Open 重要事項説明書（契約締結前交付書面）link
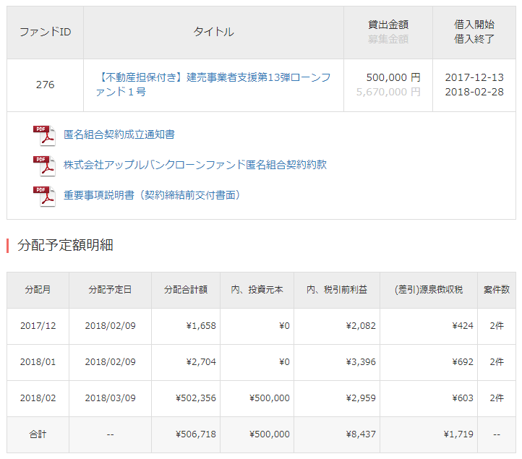 [152, 195]
